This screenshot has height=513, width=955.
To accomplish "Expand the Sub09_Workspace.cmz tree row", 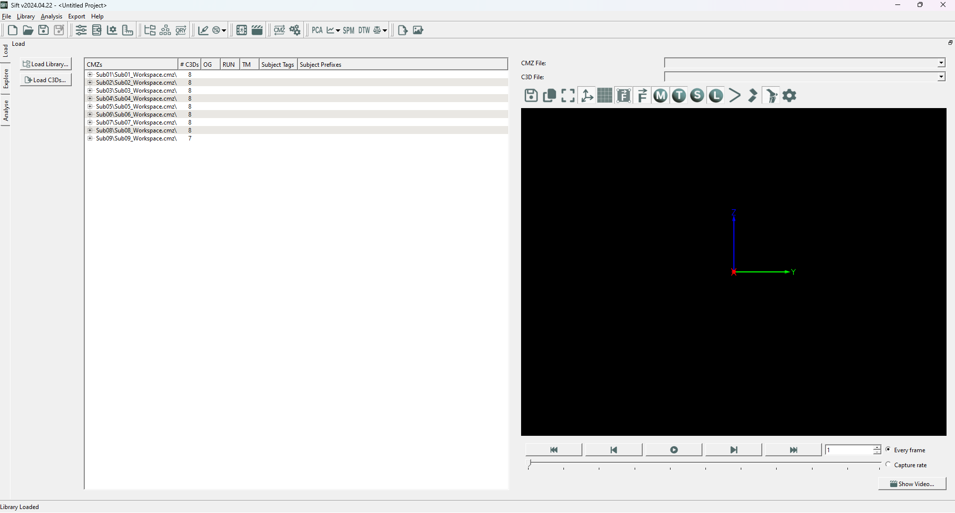I will [90, 138].
